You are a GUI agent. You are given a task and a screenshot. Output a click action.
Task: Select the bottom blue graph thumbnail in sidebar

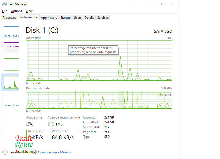(12, 100)
